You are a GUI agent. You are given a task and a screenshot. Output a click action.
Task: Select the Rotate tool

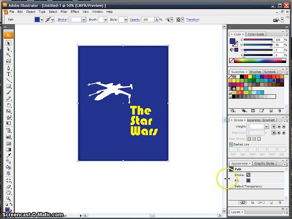tap(9, 106)
